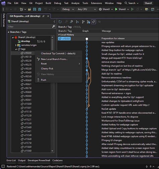The image size is (159, 169).
Task: Click the v10.0.0 tag label in history
Action: pyautogui.click(x=64, y=39)
